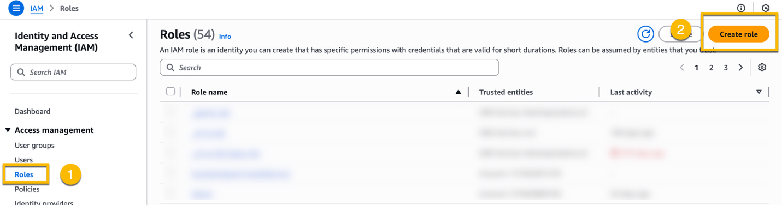Screen dimensions: 782x205
Task: Sort by Last activity column arrow
Action: coord(759,92)
